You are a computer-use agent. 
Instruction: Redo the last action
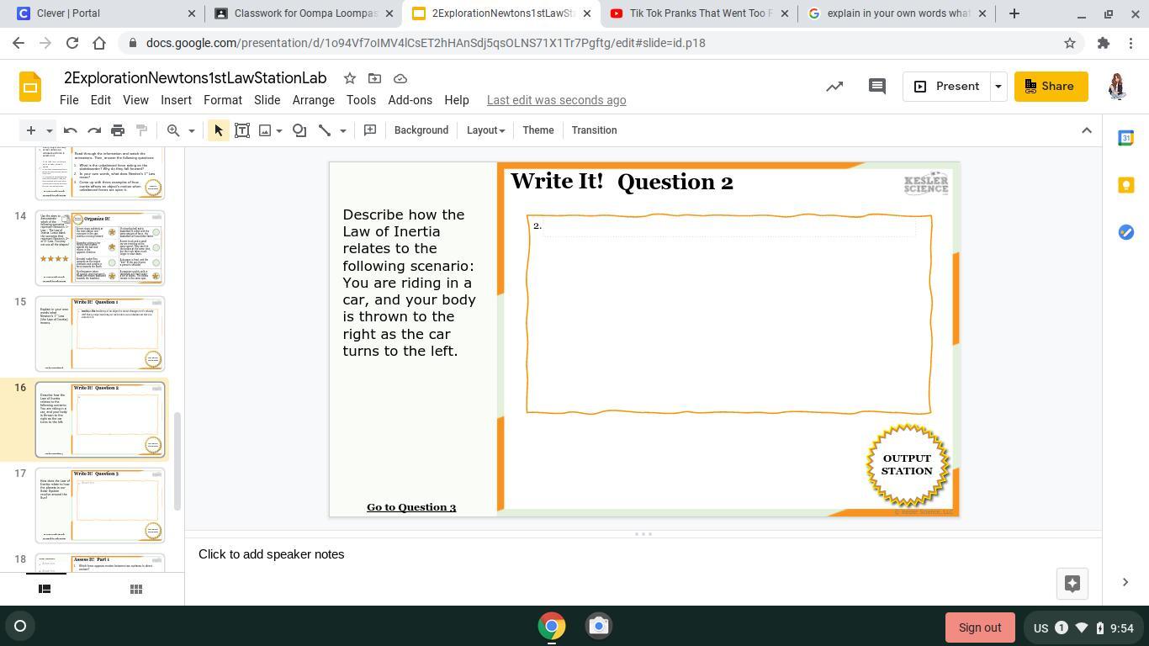(94, 130)
